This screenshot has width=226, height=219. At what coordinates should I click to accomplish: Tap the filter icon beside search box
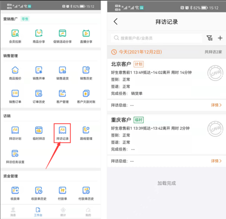210,38
